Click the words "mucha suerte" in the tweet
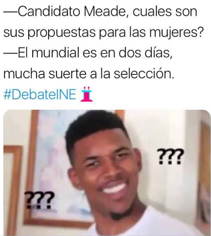This screenshot has height=236, width=211. click(x=45, y=74)
